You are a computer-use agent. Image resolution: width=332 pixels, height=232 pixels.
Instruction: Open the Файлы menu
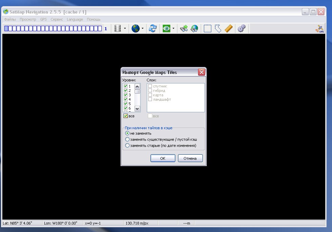[10, 19]
